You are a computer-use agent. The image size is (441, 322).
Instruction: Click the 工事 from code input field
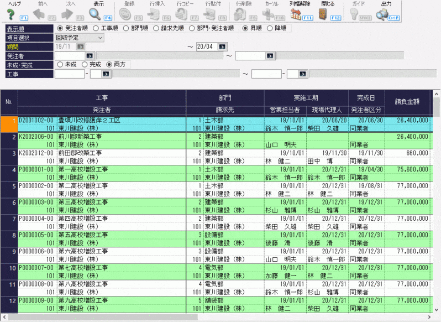click(70, 74)
